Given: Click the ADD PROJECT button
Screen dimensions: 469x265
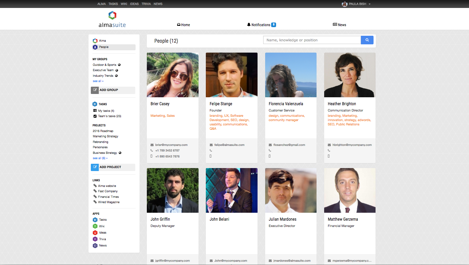Looking at the screenshot, I should point(113,167).
